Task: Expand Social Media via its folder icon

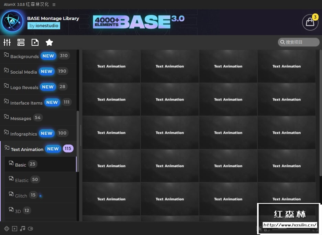Action: pyautogui.click(x=7, y=70)
